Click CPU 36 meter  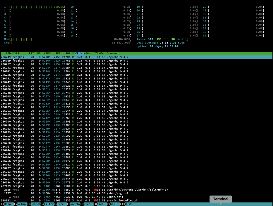pyautogui.click(x=233, y=35)
